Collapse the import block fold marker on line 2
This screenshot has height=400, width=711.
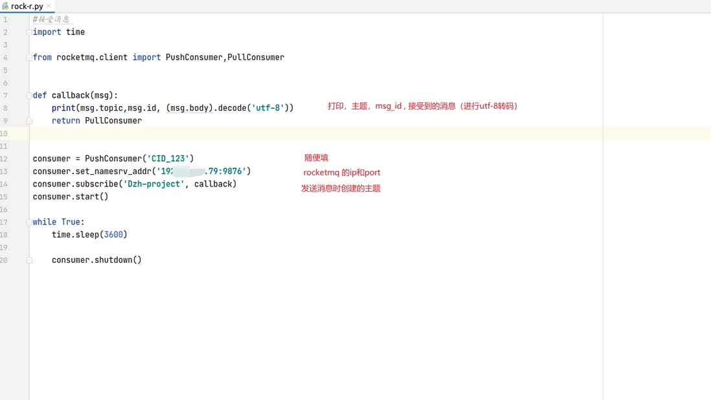29,32
